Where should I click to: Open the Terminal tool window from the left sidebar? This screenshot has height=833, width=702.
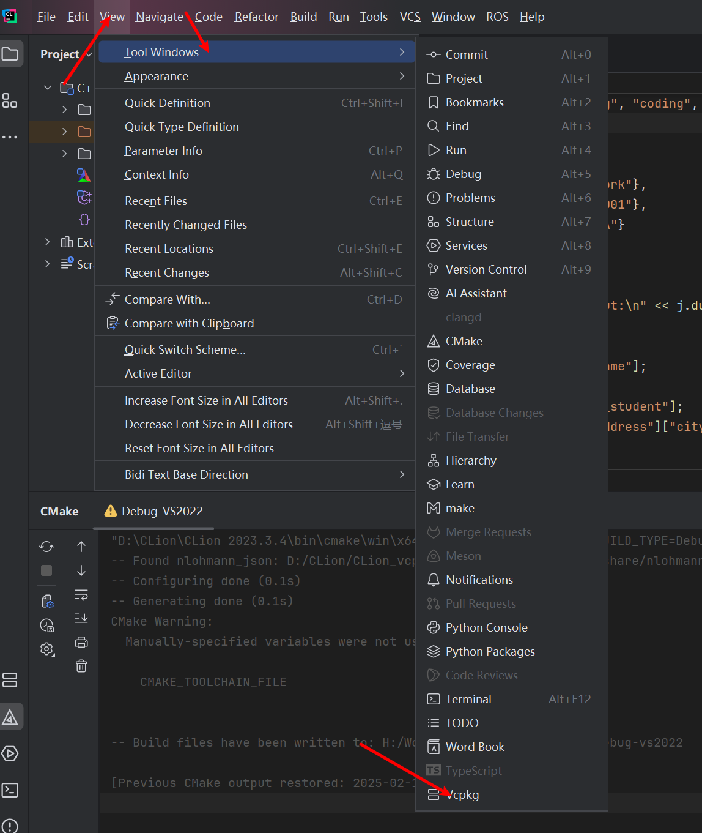click(10, 790)
